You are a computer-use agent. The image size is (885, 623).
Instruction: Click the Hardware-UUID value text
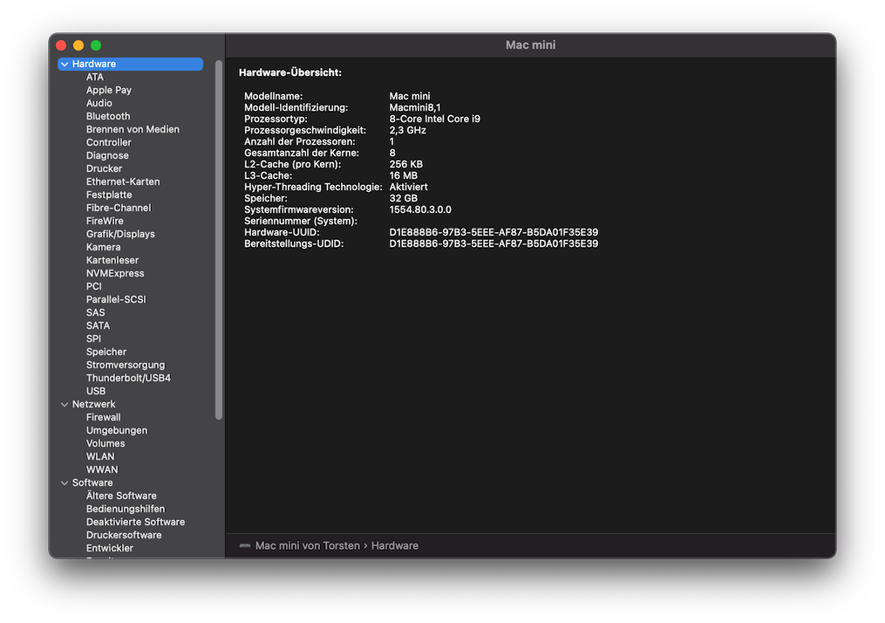494,232
